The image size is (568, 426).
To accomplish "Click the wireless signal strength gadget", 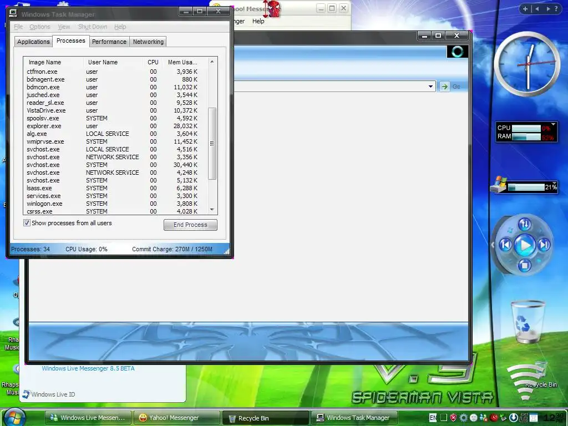I will tap(525, 381).
